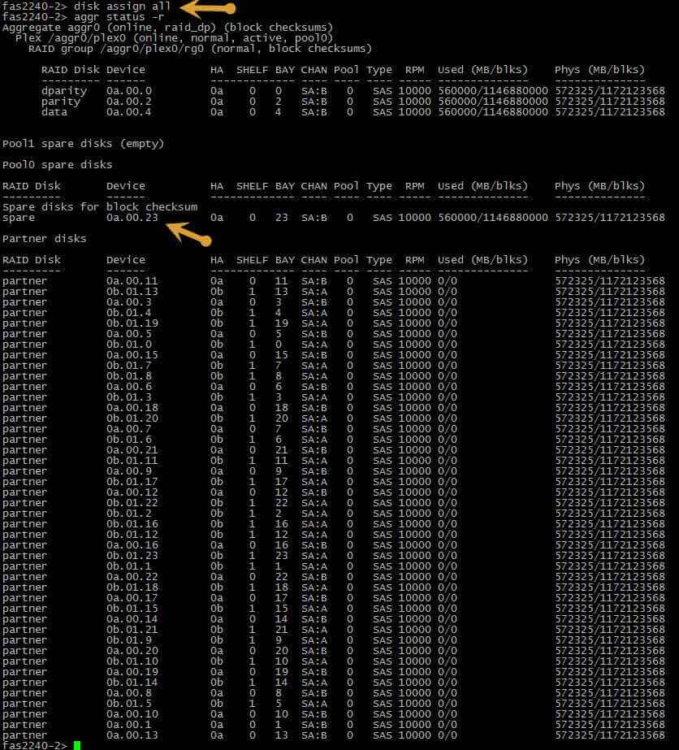This screenshot has width=679, height=750.
Task: Select partner device "0a.00.3"
Action: pos(128,301)
